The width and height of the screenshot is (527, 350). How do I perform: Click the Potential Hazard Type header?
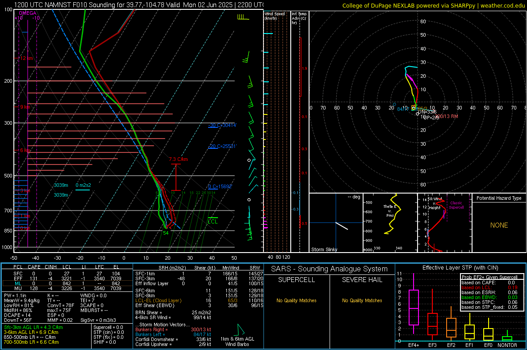pos(499,198)
